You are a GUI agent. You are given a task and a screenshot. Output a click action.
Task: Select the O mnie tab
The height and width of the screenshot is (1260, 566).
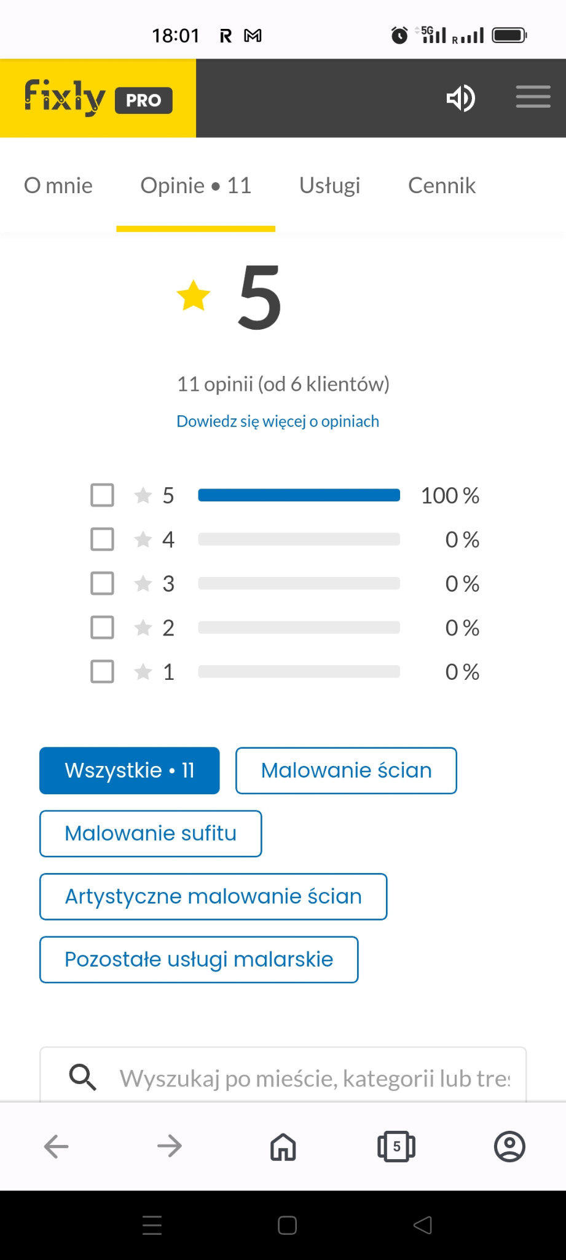click(x=58, y=185)
